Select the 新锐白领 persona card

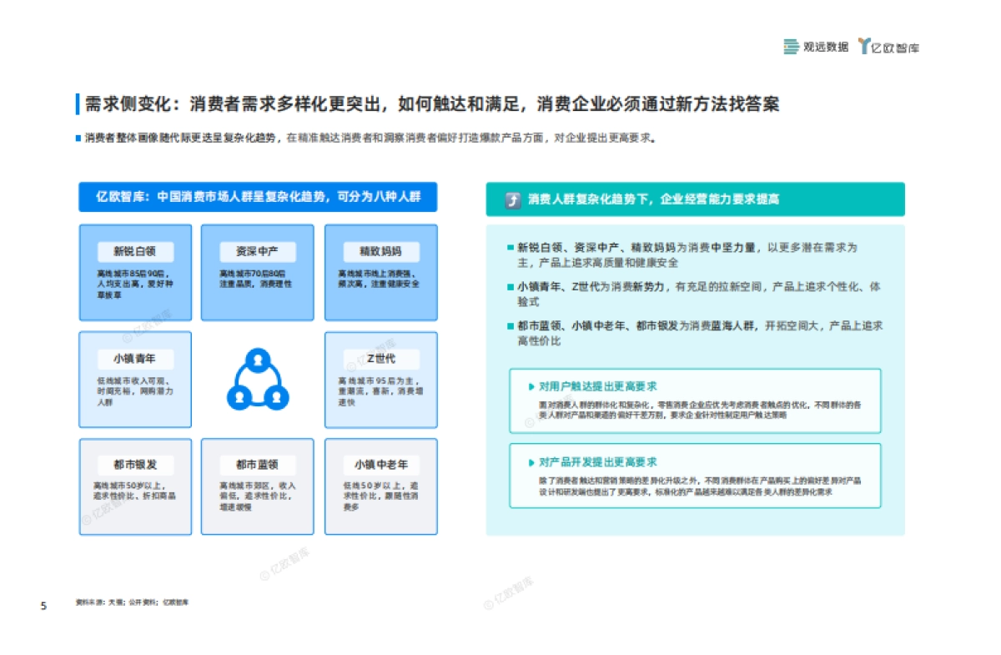click(135, 272)
